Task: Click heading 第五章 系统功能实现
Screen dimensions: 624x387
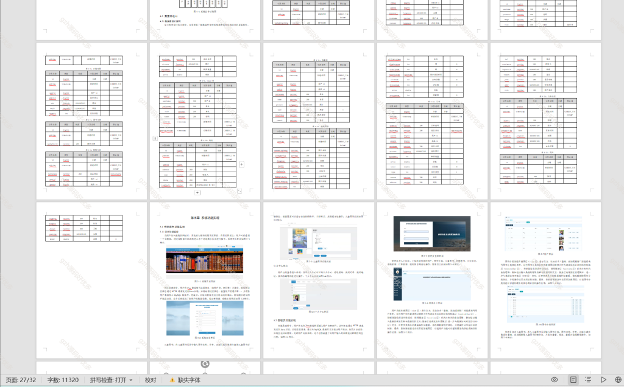Action: [205, 218]
